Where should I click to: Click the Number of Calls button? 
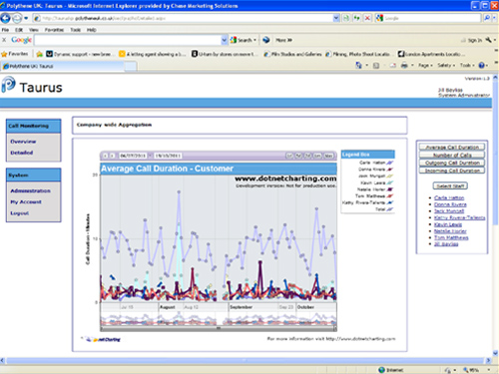[x=452, y=155]
